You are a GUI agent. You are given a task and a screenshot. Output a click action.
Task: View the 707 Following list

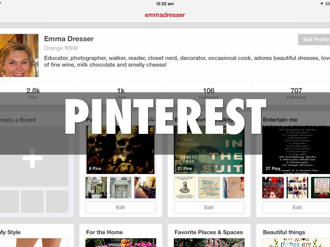(x=296, y=94)
